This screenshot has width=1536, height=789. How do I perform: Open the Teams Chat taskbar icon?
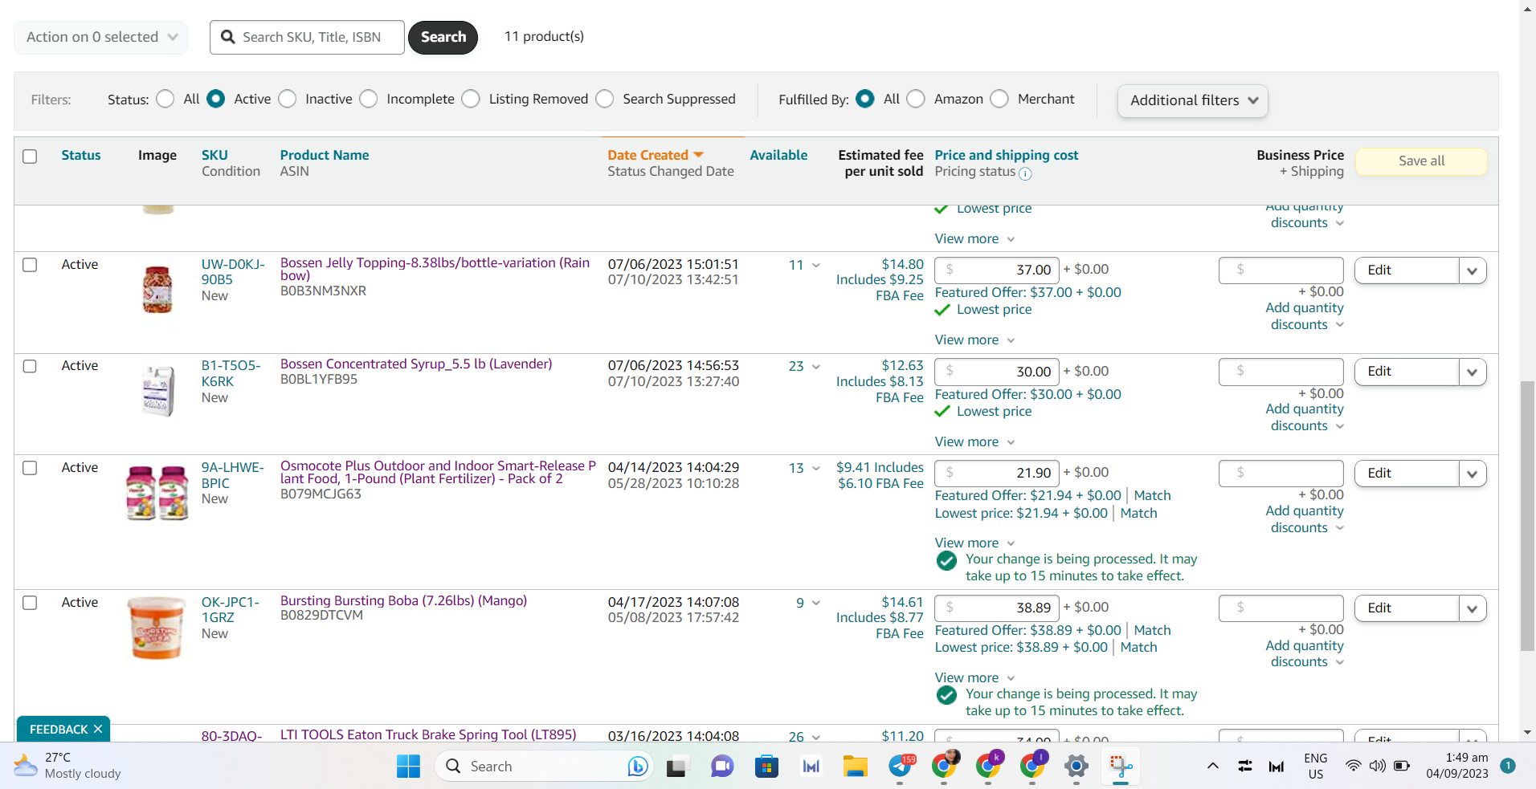(x=721, y=767)
